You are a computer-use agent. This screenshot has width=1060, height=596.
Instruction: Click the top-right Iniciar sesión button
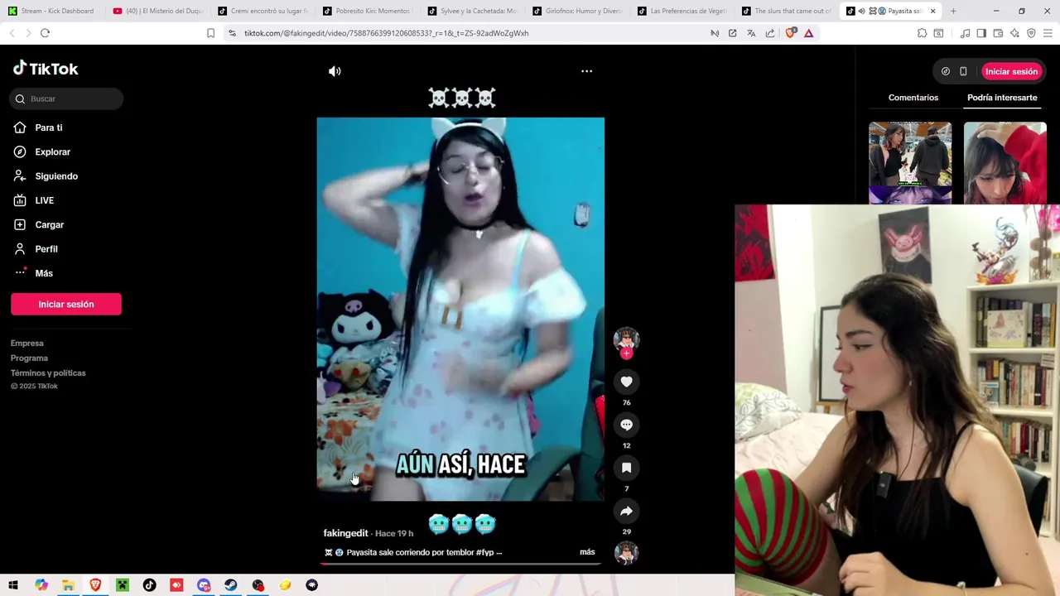pyautogui.click(x=1011, y=71)
